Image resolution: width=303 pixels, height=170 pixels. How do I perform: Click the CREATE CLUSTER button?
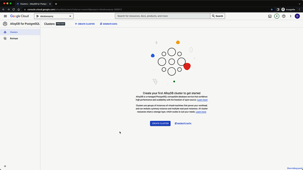[x=160, y=123]
